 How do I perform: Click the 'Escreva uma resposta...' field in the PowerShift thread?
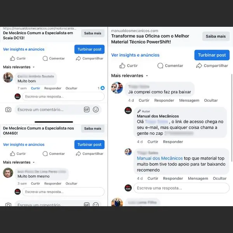point(181,188)
